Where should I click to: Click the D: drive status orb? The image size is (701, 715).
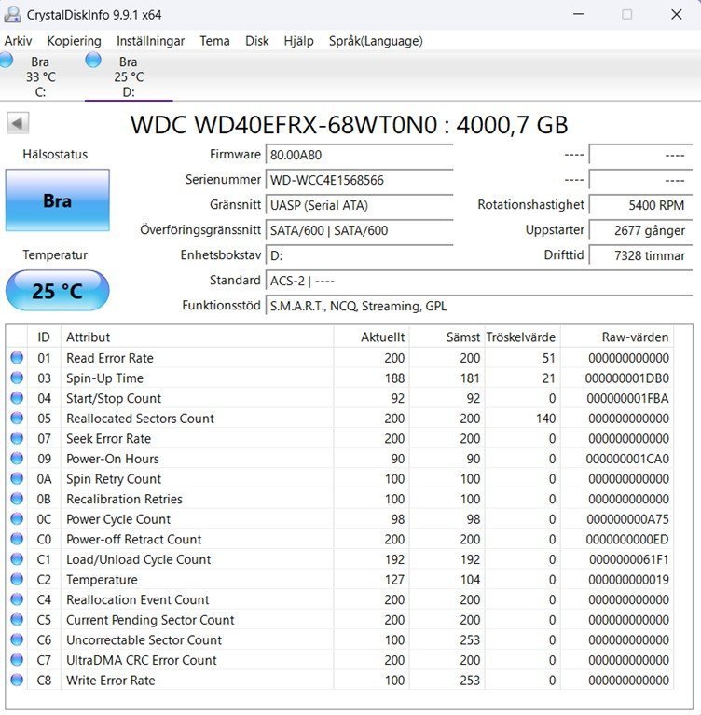click(93, 61)
